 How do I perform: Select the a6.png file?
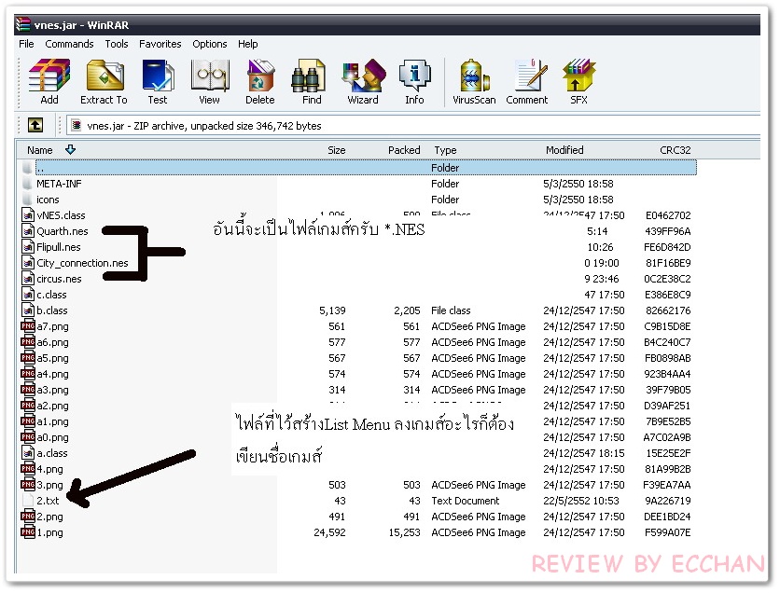tap(53, 342)
